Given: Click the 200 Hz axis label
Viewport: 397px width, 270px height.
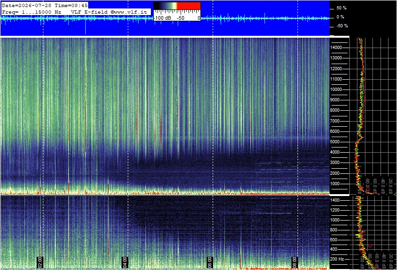Looking at the screenshot, I should tap(337, 259).
